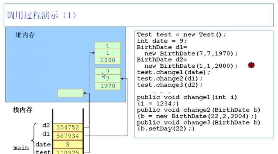Image resolution: width=278 pixels, height=154 pixels.
Task: Click code line BirthDate d1=
Action: [x=162, y=47]
